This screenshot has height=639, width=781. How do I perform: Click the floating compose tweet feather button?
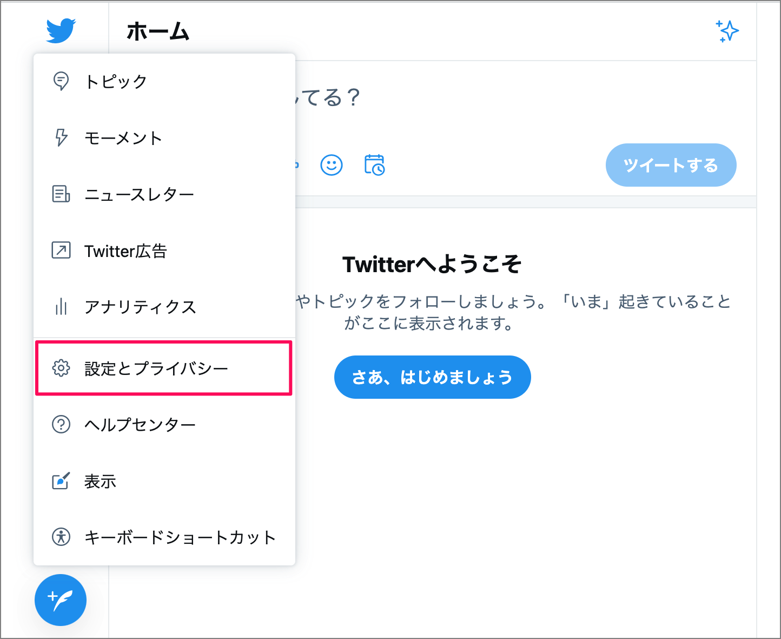coord(60,600)
